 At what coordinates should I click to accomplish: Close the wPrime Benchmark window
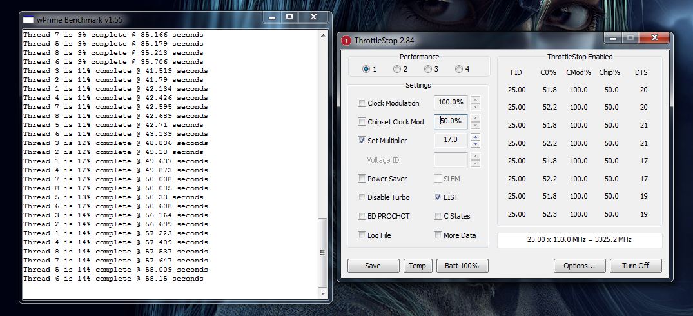314,17
